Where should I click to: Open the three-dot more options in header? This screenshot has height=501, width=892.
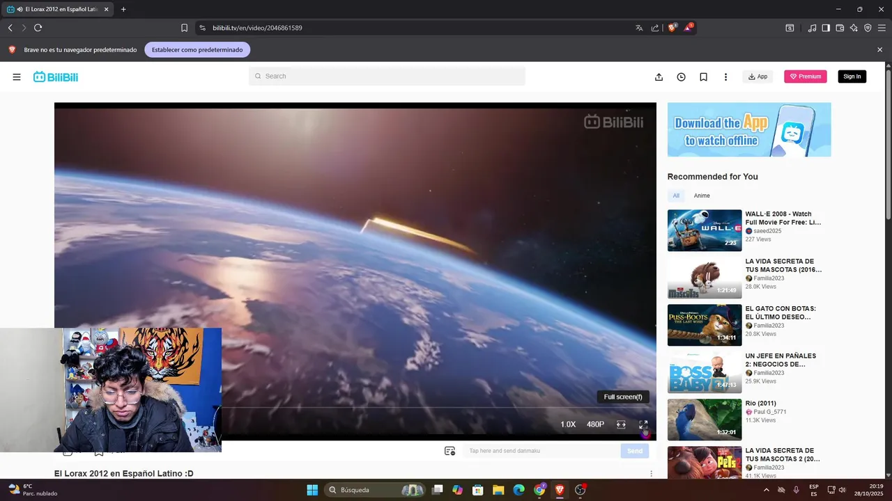(725, 77)
